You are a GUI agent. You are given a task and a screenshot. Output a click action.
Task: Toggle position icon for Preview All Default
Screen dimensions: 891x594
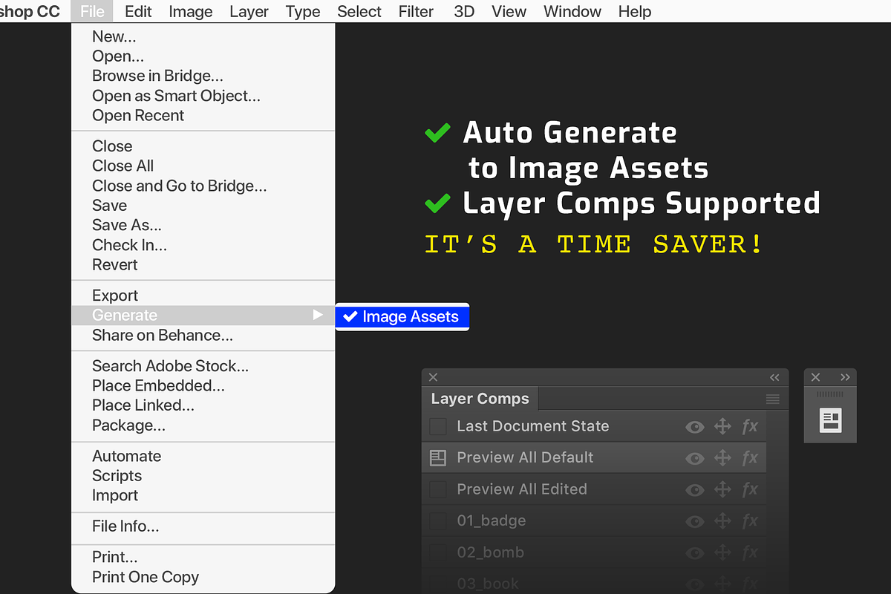[x=722, y=457]
